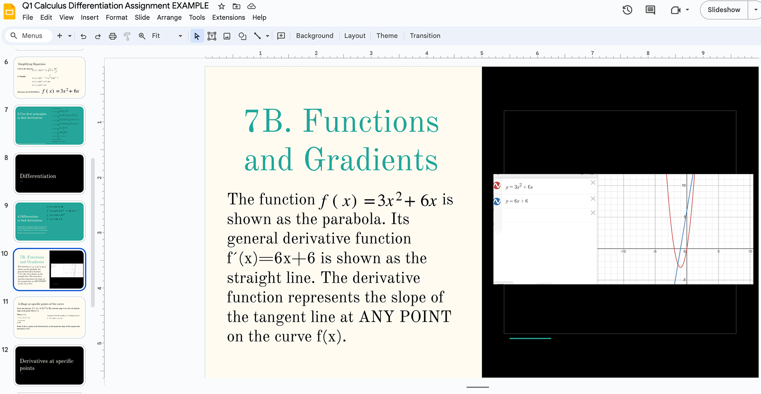Open the Insert menu
This screenshot has height=394, width=761.
(90, 17)
